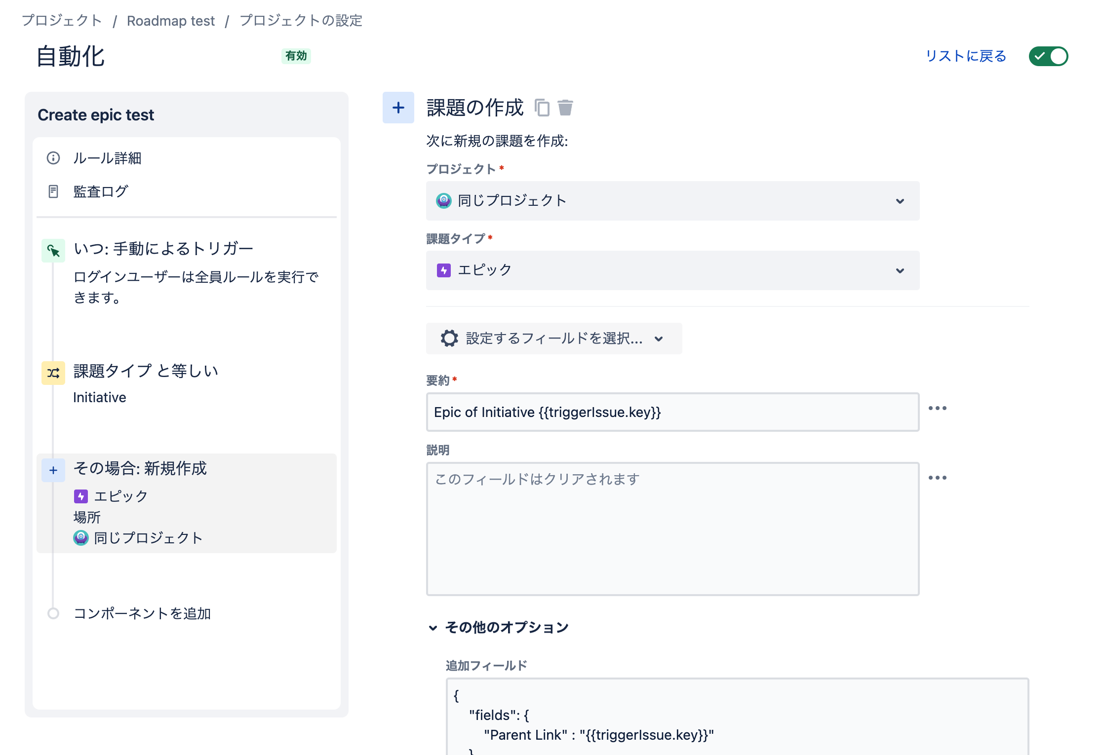Screen dimensions: 1103x755
Task: Click the plus icon beside その場合: 新規作成
Action: 53,470
